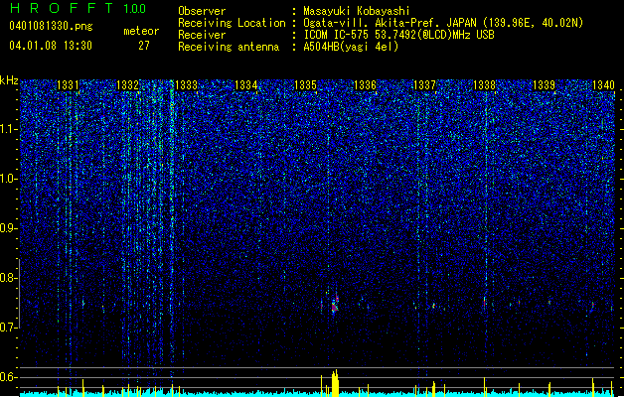Click the 1332 time marker

coord(127,85)
